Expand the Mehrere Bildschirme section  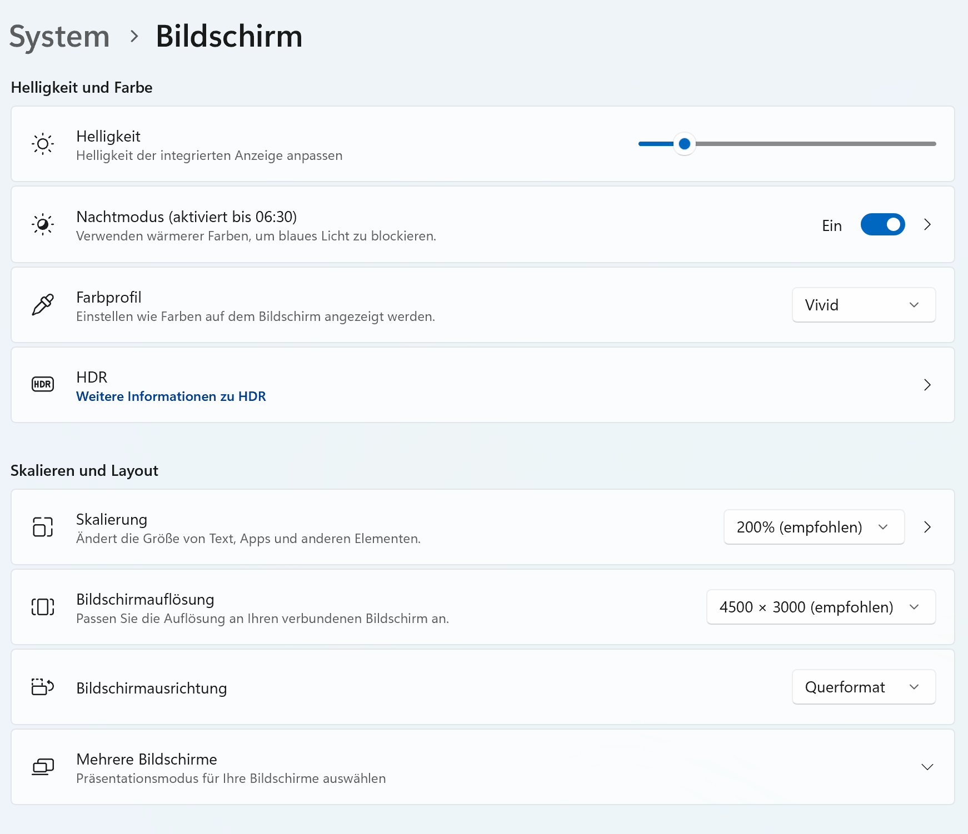coord(927,767)
